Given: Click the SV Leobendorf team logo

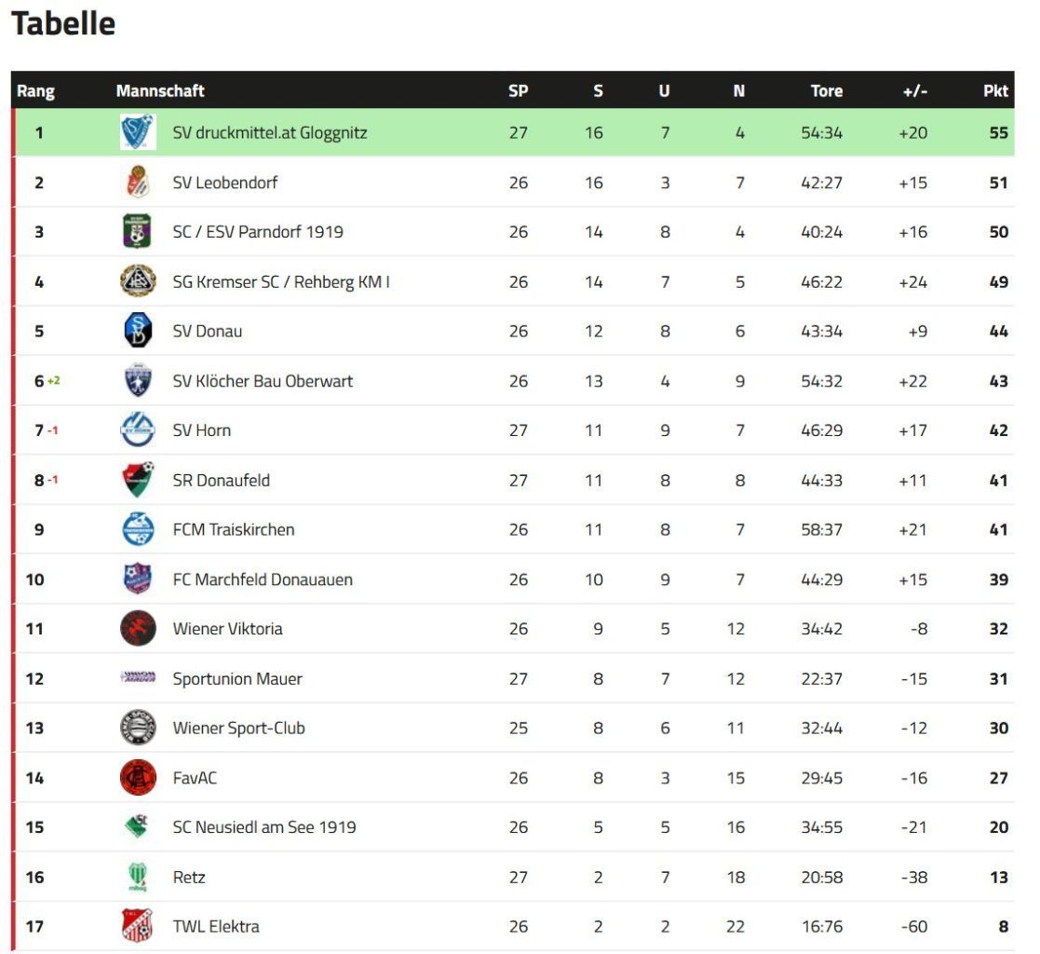Looking at the screenshot, I should pyautogui.click(x=138, y=183).
